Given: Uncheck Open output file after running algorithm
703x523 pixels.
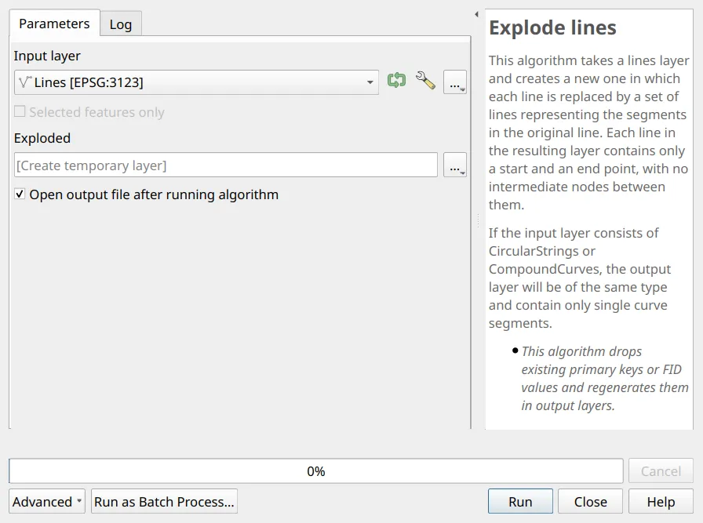Looking at the screenshot, I should coord(20,194).
